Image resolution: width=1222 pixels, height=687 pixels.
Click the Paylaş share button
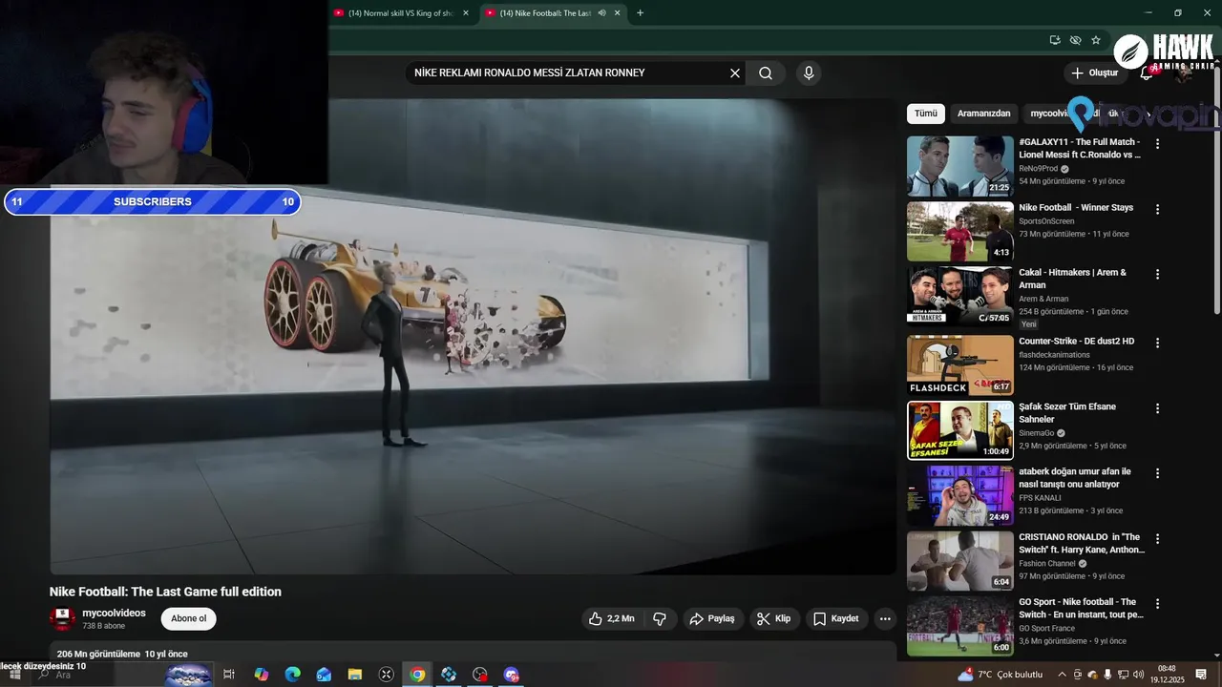pos(712,619)
